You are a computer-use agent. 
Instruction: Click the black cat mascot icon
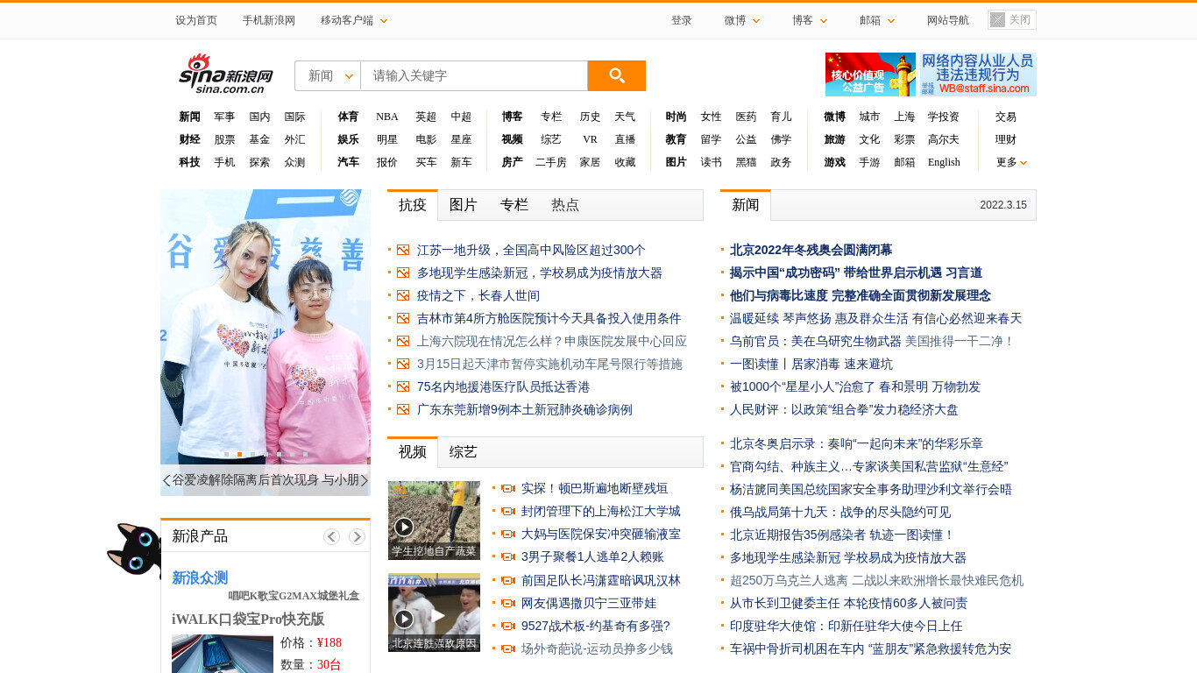click(134, 550)
